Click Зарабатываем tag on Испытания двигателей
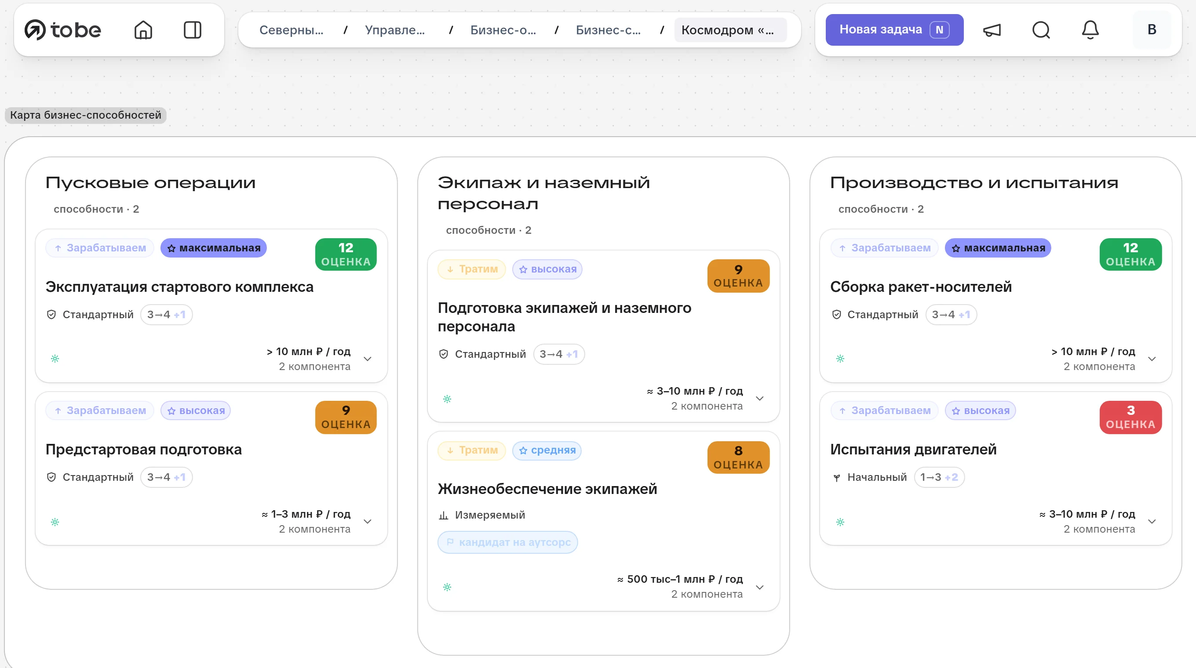 coord(884,410)
